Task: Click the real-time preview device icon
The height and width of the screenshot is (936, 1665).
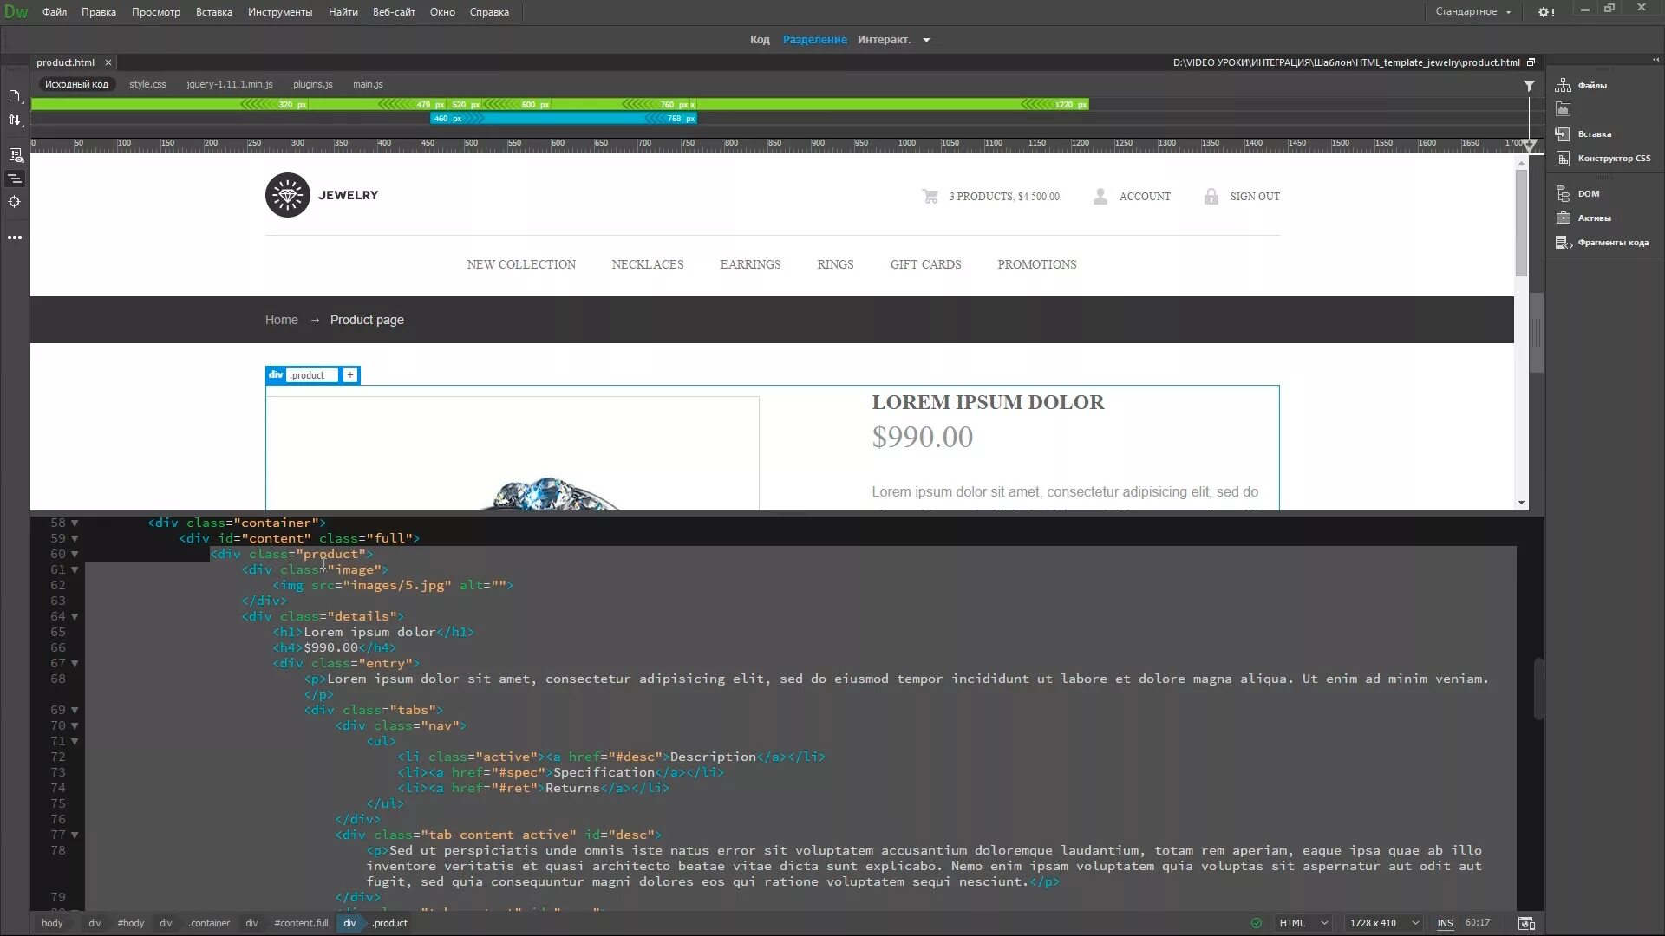Action: point(1526,923)
